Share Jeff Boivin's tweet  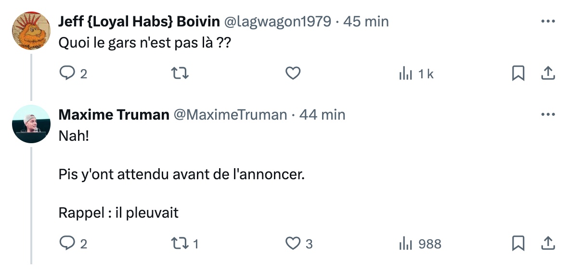(548, 74)
